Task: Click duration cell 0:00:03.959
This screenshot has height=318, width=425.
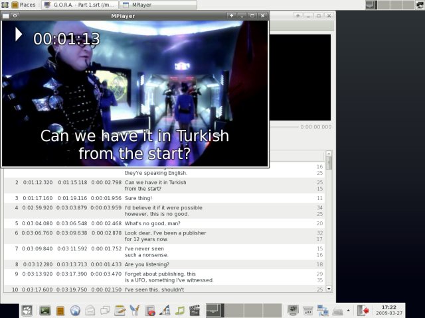Action: point(106,207)
